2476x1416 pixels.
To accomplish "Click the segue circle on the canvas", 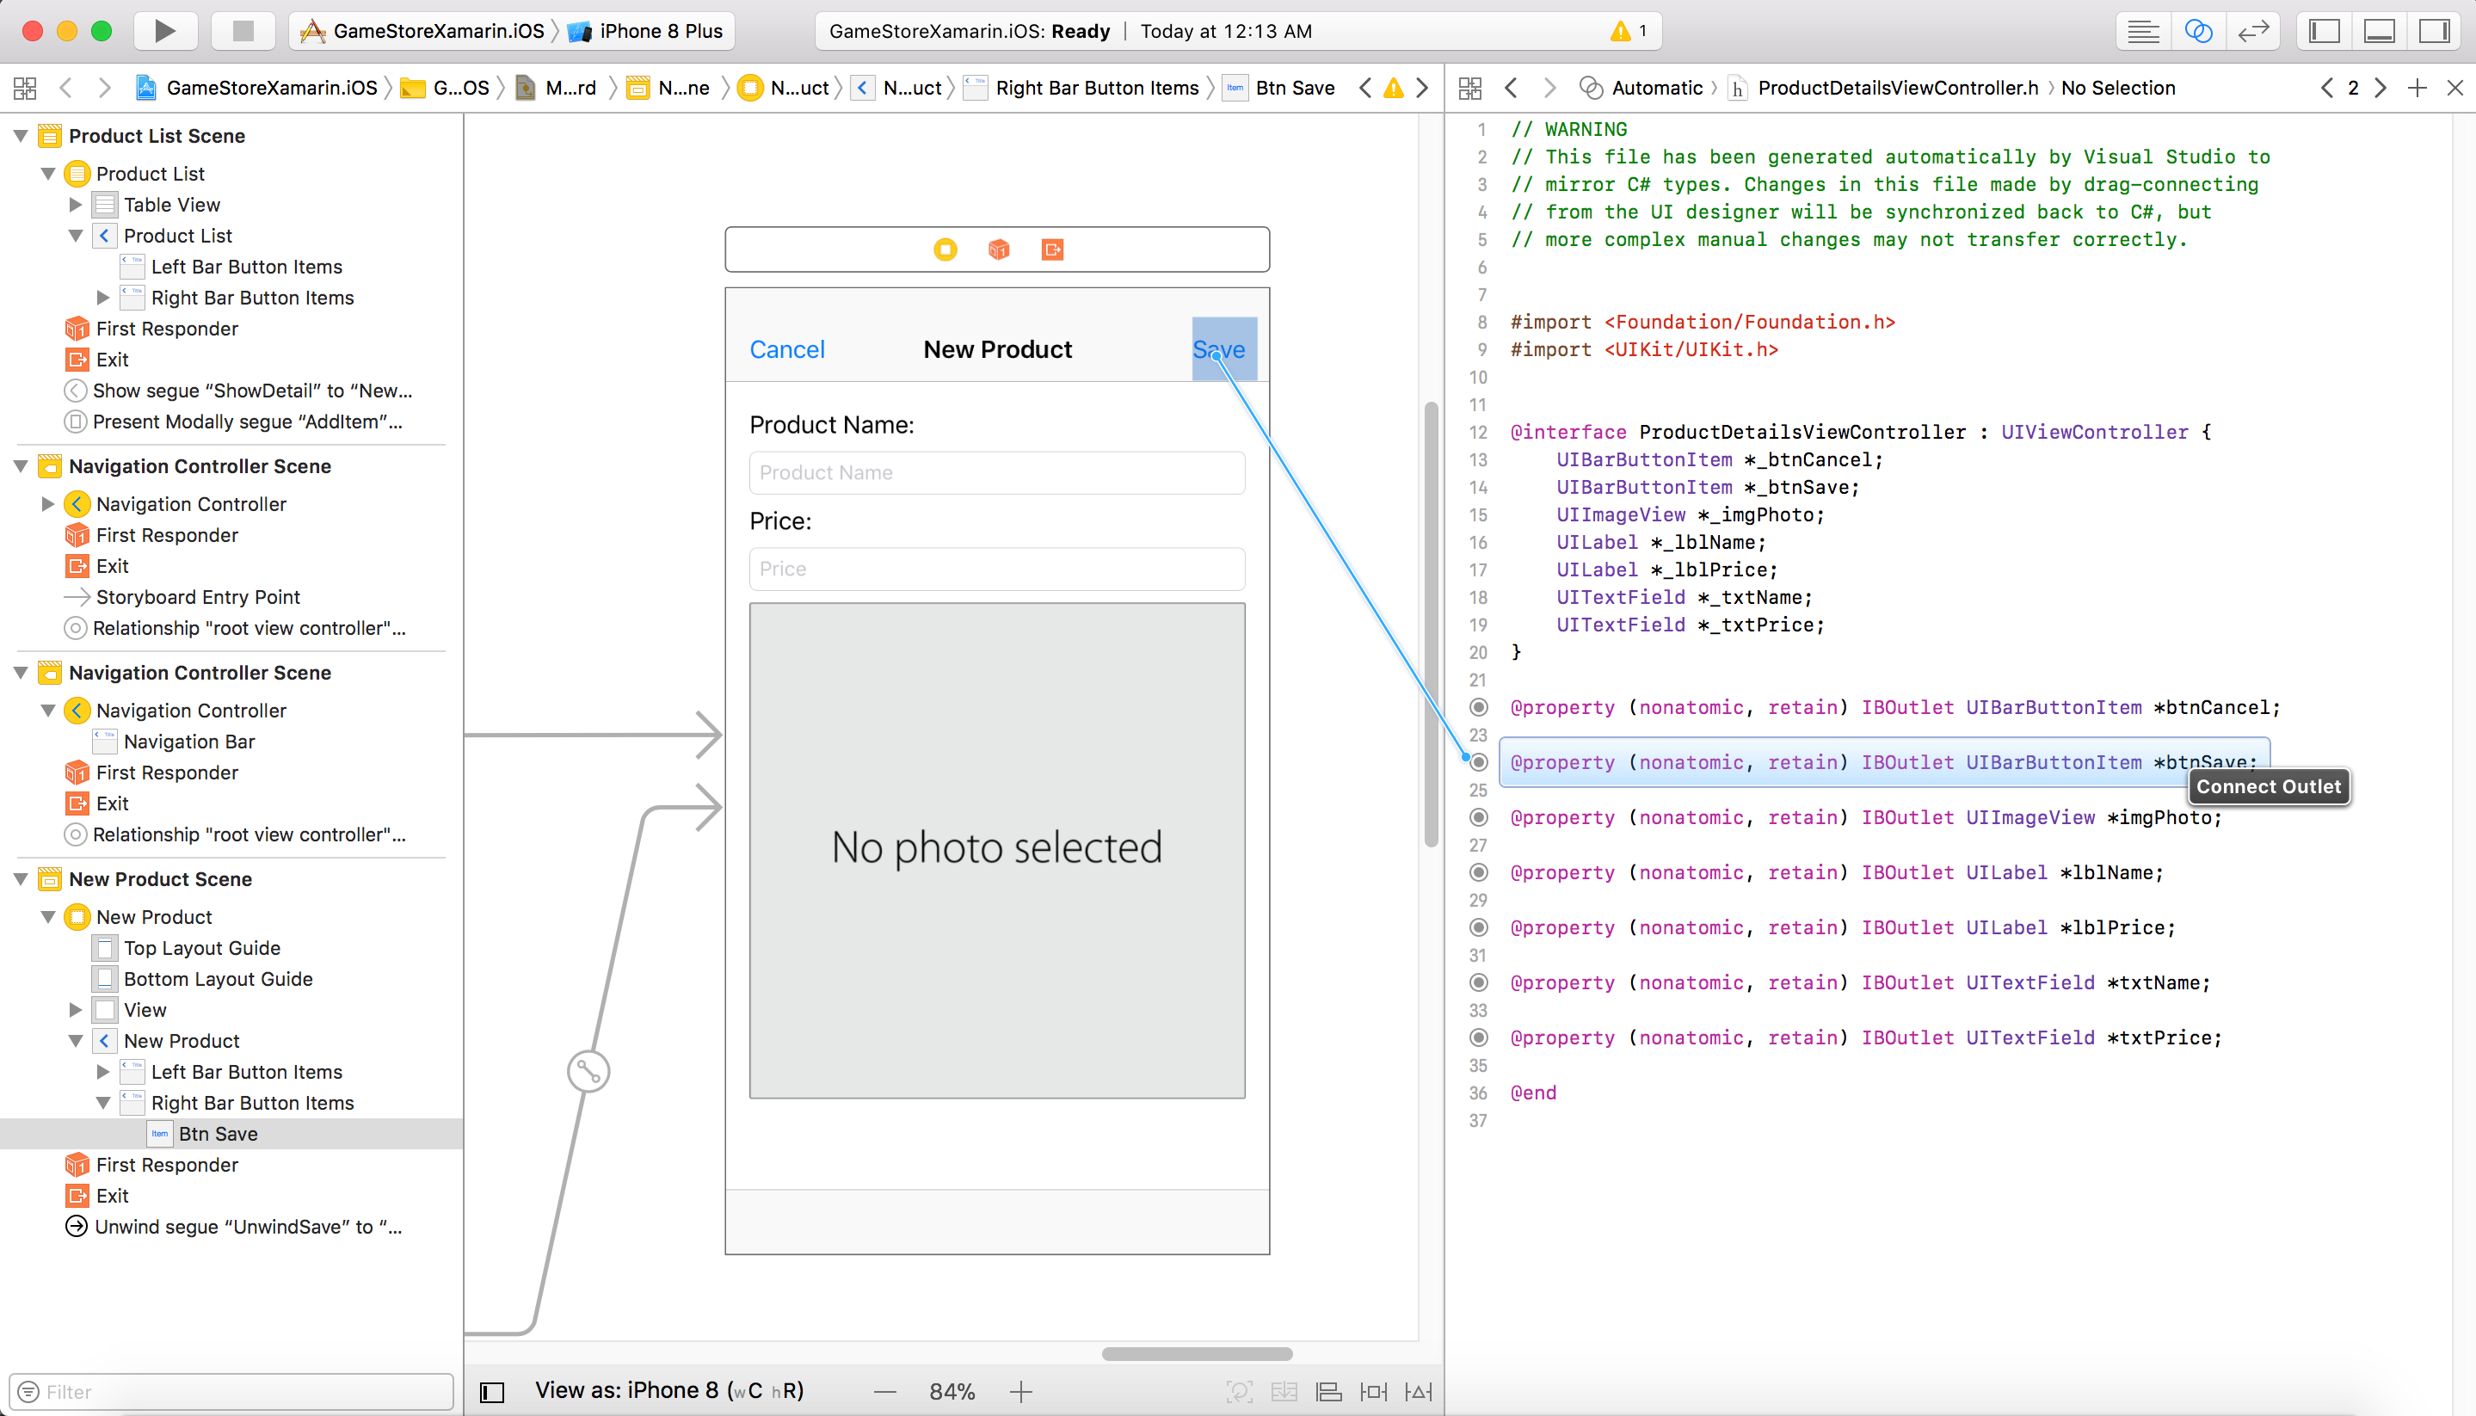I will click(x=588, y=1072).
